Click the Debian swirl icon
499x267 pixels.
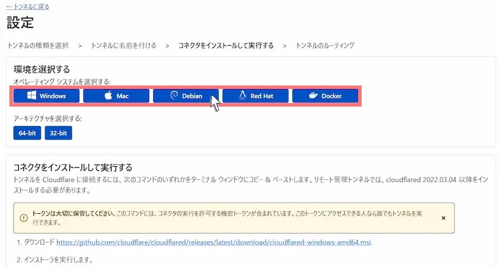(x=174, y=95)
